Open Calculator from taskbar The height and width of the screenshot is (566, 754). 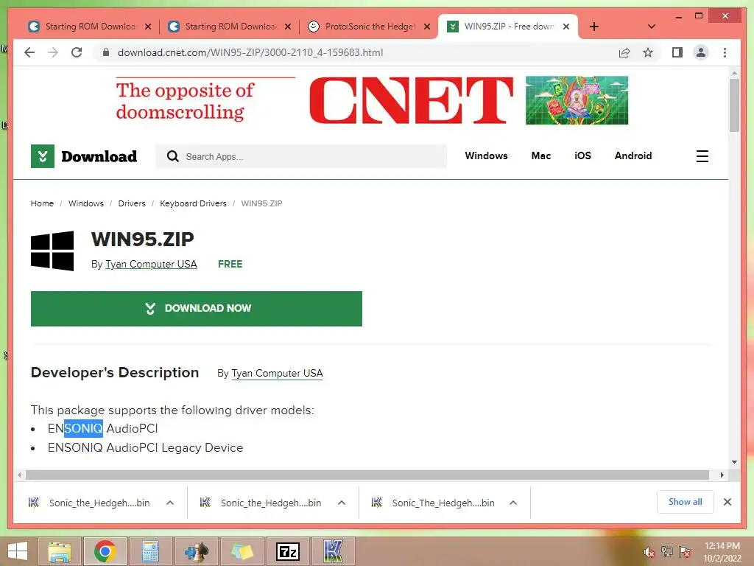click(x=150, y=551)
